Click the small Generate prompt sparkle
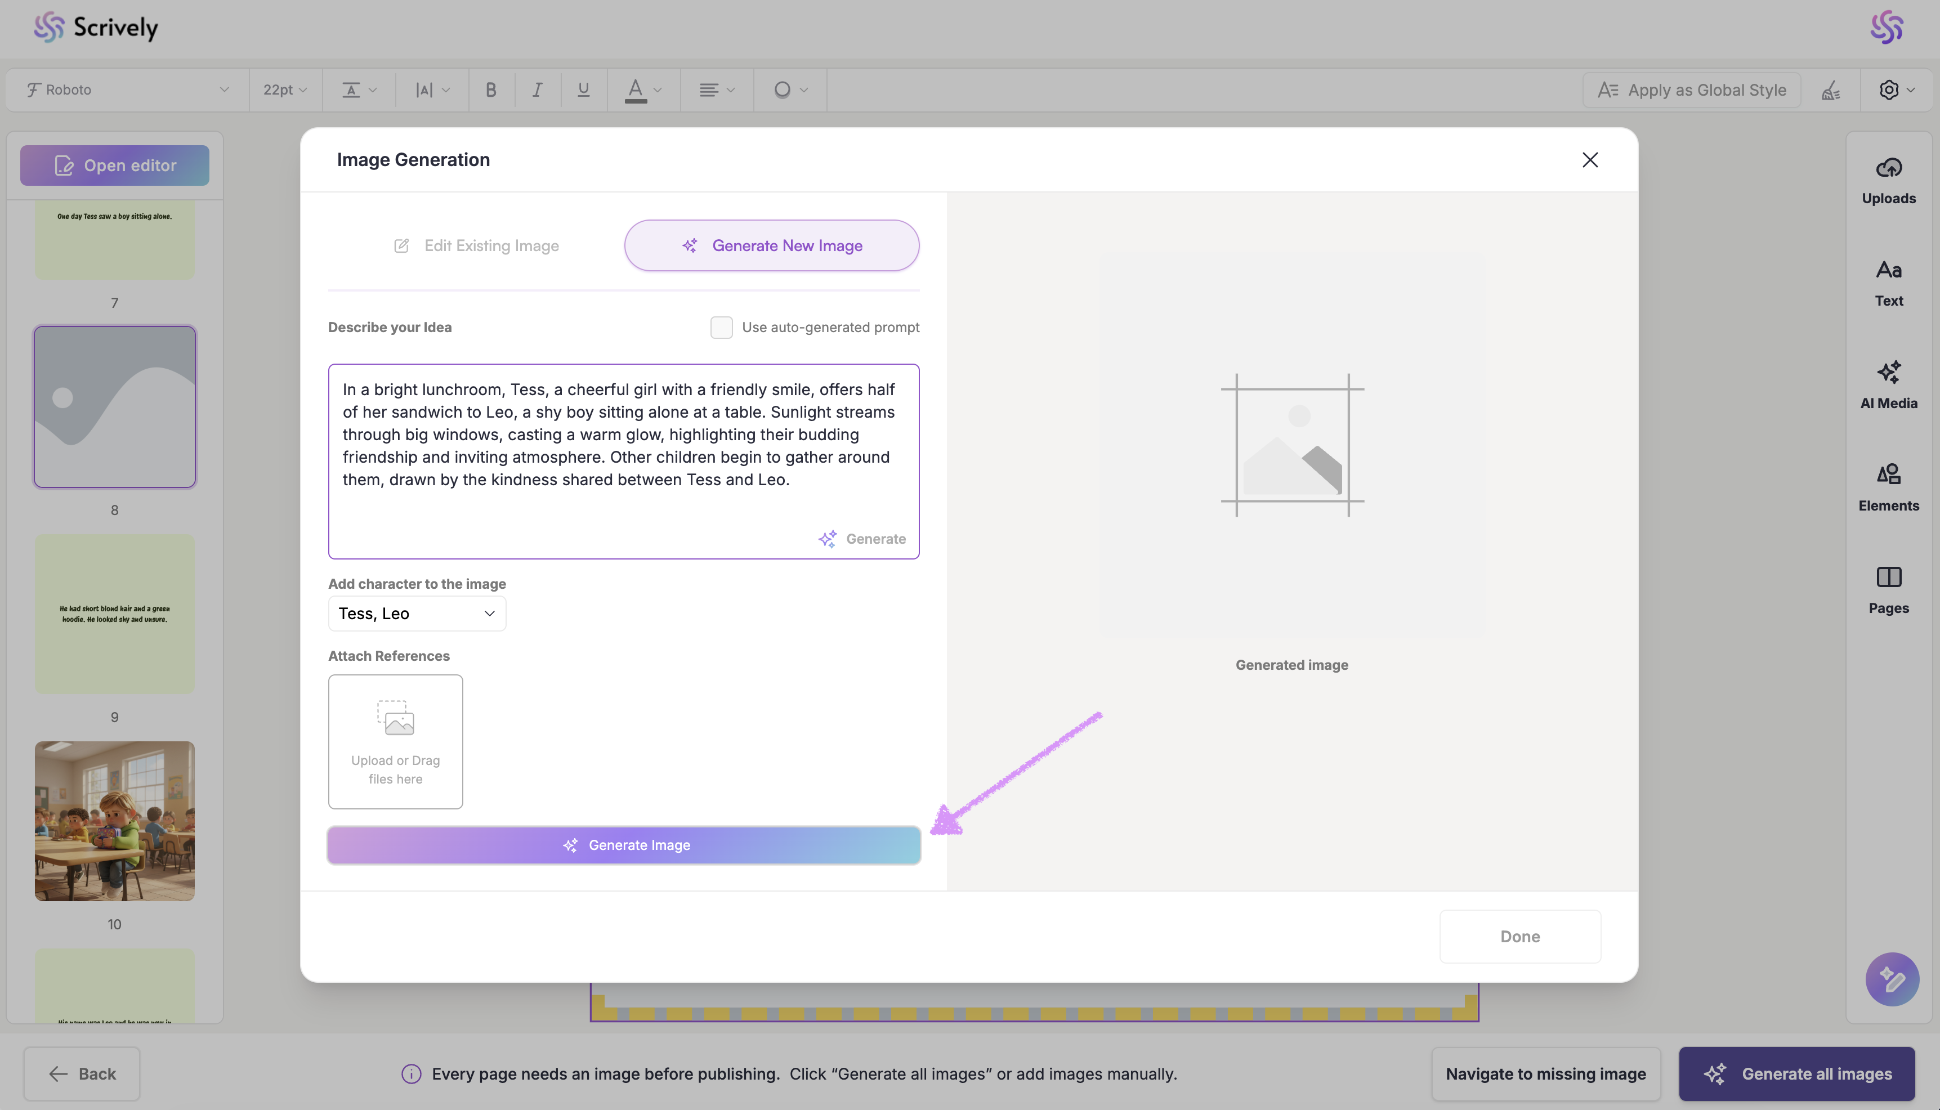 click(862, 539)
